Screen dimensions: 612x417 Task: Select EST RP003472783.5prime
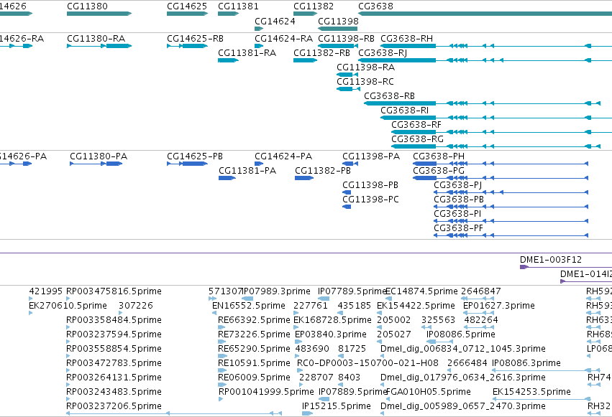[114, 364]
